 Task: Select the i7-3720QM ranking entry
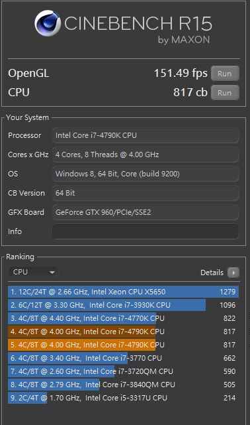point(123,371)
